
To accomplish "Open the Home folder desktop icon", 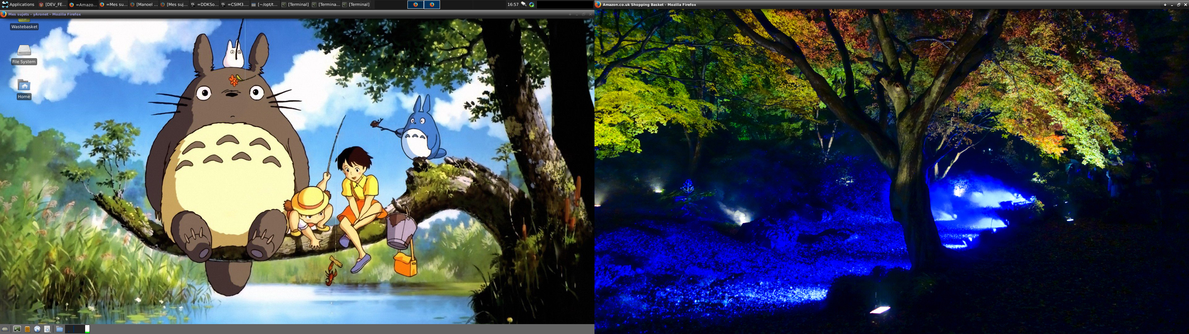I will pos(24,86).
